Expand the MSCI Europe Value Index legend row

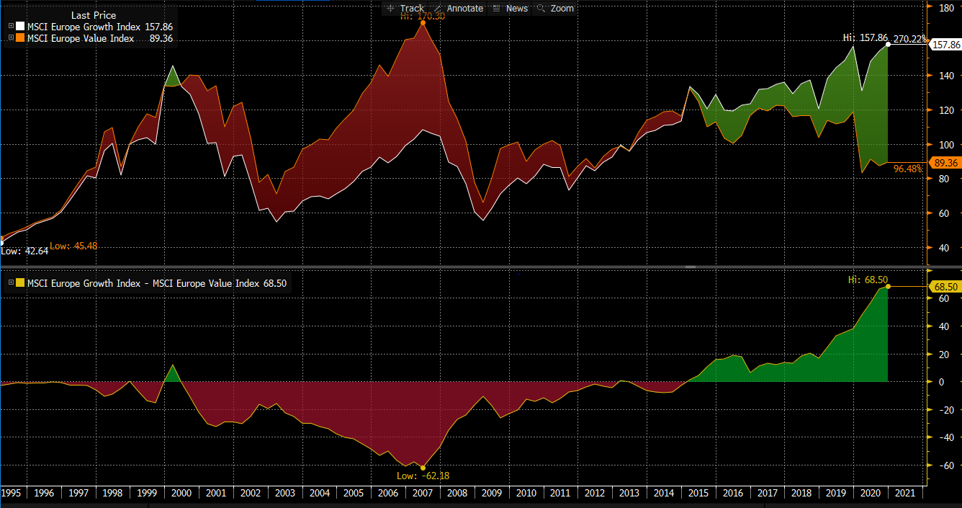point(11,39)
